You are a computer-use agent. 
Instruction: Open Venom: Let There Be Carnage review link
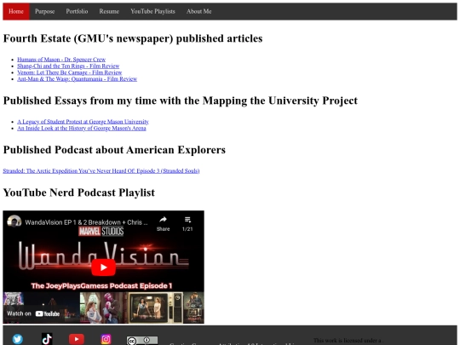[x=70, y=72]
